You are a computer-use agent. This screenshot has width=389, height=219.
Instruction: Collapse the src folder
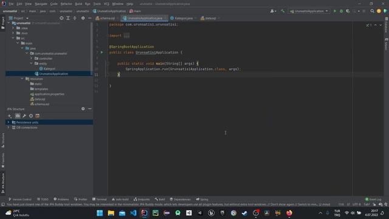13,38
